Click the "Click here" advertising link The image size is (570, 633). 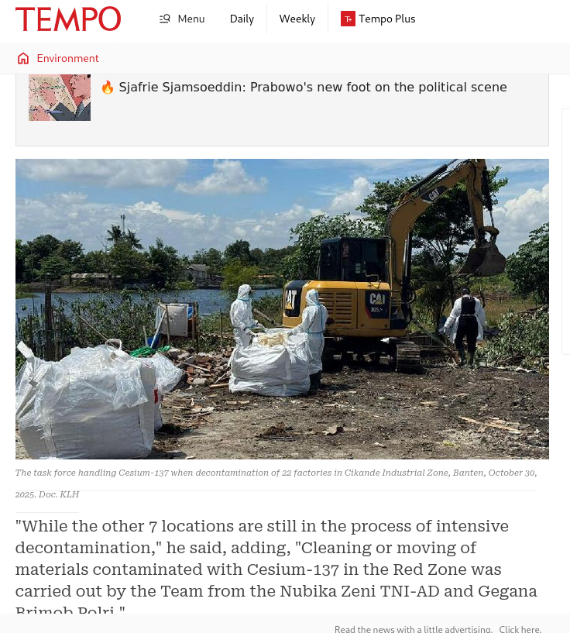point(520,629)
